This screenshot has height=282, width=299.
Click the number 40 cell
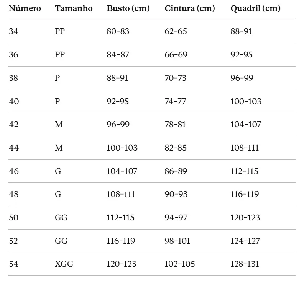point(14,102)
